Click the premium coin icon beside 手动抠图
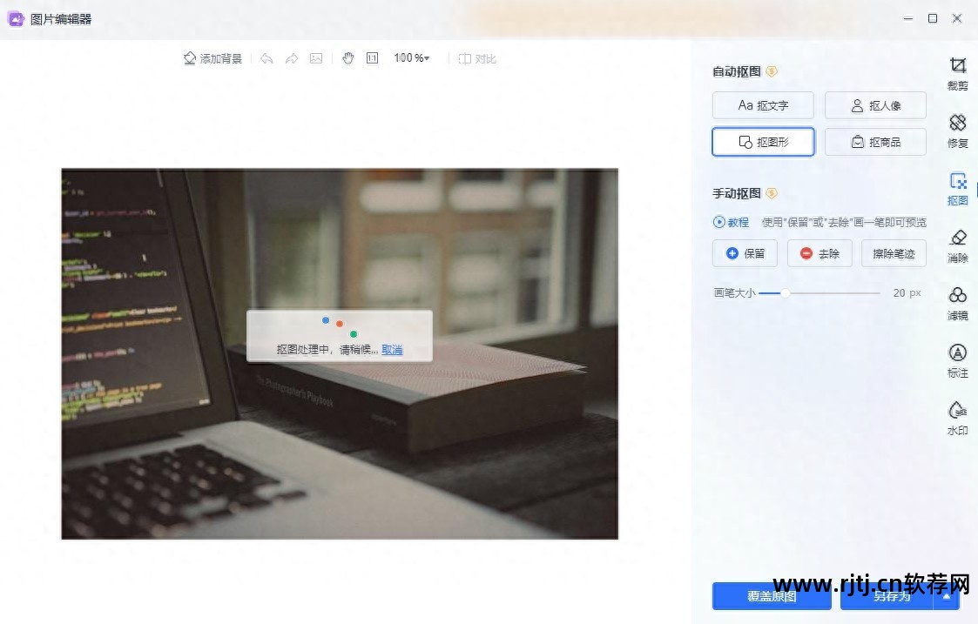Image resolution: width=978 pixels, height=624 pixels. pyautogui.click(x=772, y=193)
